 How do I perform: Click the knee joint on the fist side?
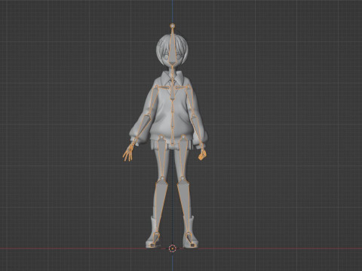[x=183, y=178]
